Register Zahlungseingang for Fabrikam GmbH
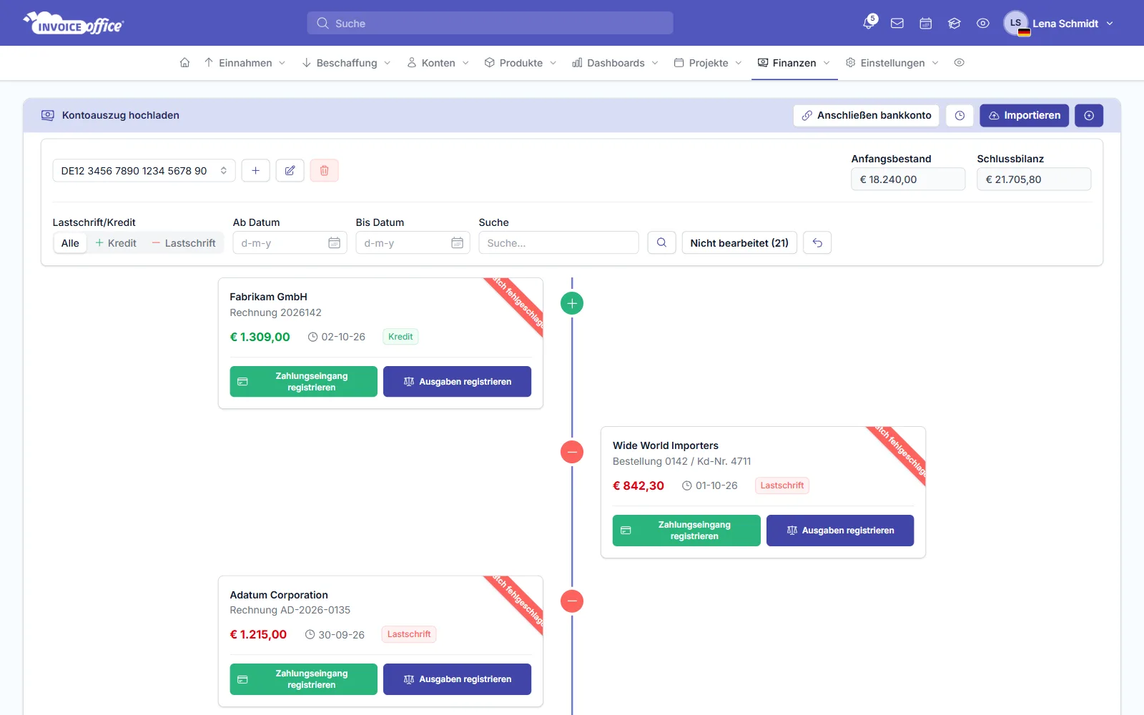 303,381
